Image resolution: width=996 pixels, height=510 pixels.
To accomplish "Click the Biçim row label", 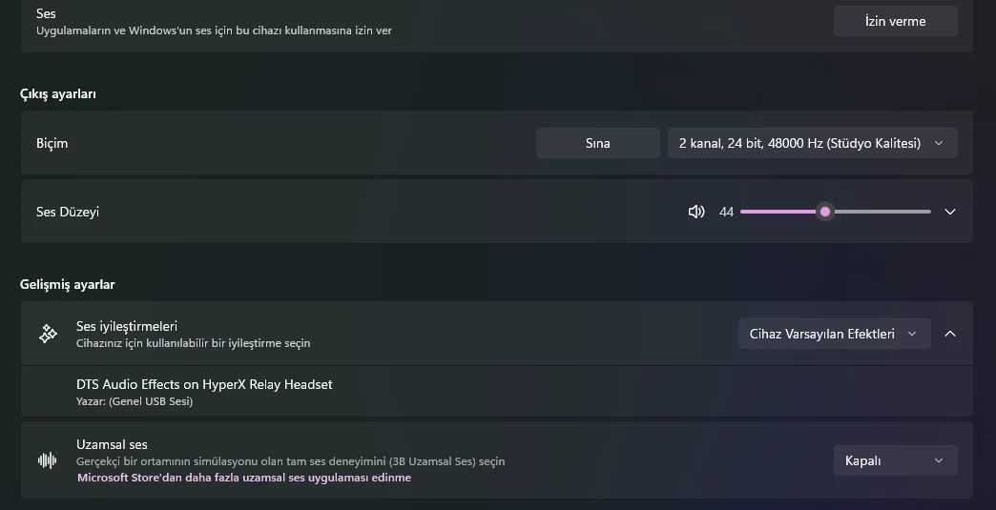I will [x=52, y=143].
